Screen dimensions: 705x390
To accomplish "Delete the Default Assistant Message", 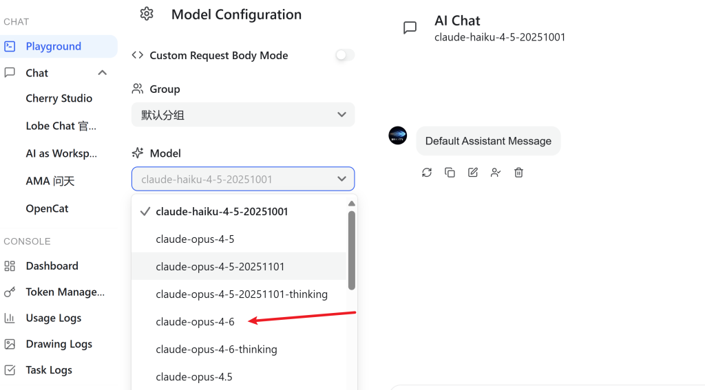I will (518, 173).
